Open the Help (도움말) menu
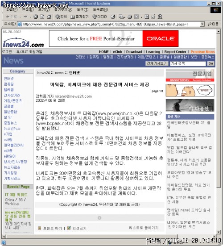223x246 pixels. click(x=100, y=9)
